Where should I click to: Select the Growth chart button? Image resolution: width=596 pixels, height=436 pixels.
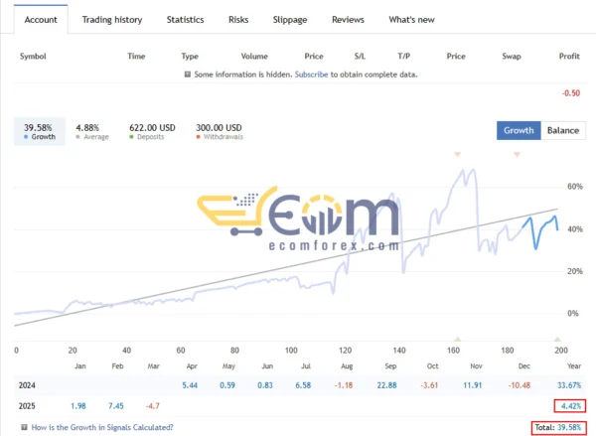tap(519, 130)
